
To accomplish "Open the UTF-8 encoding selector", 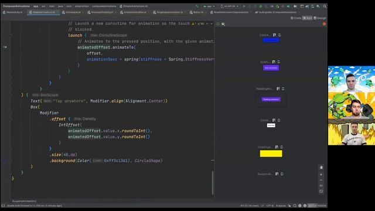I will [270, 206].
